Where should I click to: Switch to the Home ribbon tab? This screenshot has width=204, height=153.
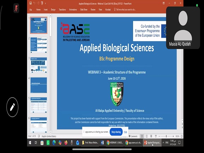click(x=38, y=10)
